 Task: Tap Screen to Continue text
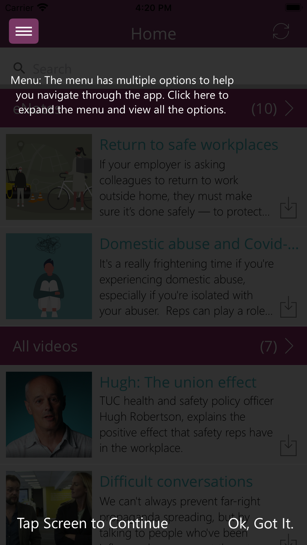(x=92, y=523)
